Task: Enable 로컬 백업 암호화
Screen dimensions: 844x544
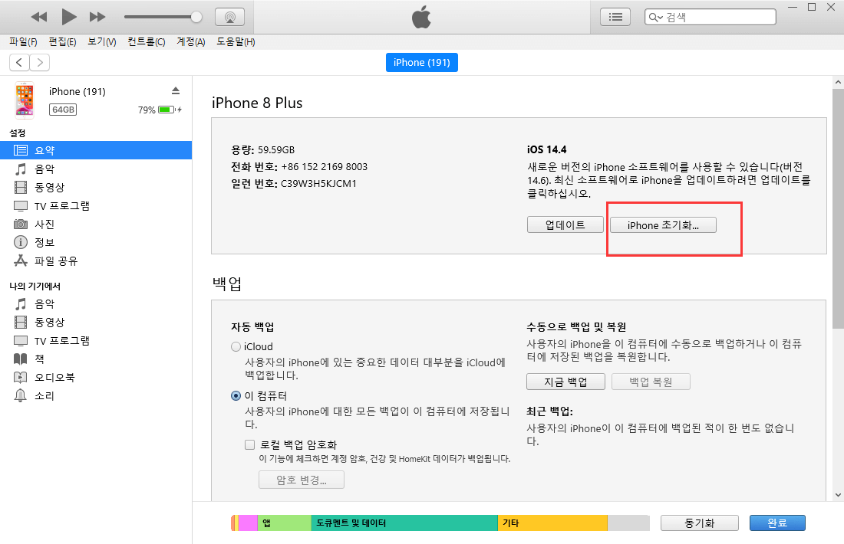Action: [x=249, y=444]
